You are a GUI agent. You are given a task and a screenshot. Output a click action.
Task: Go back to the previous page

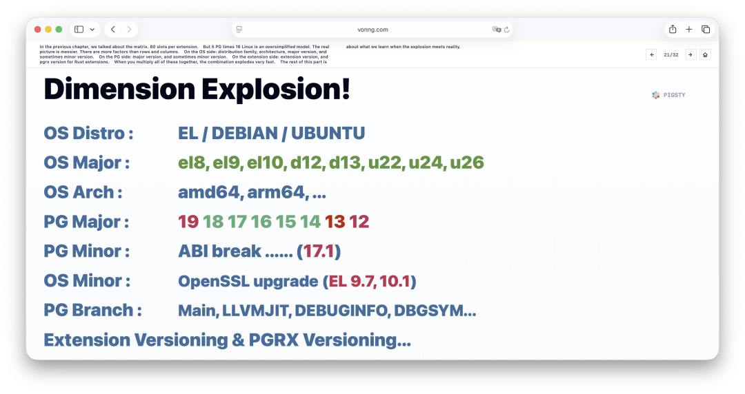(x=113, y=30)
